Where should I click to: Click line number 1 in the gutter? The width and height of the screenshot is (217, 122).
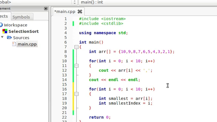pyautogui.click(x=65, y=19)
